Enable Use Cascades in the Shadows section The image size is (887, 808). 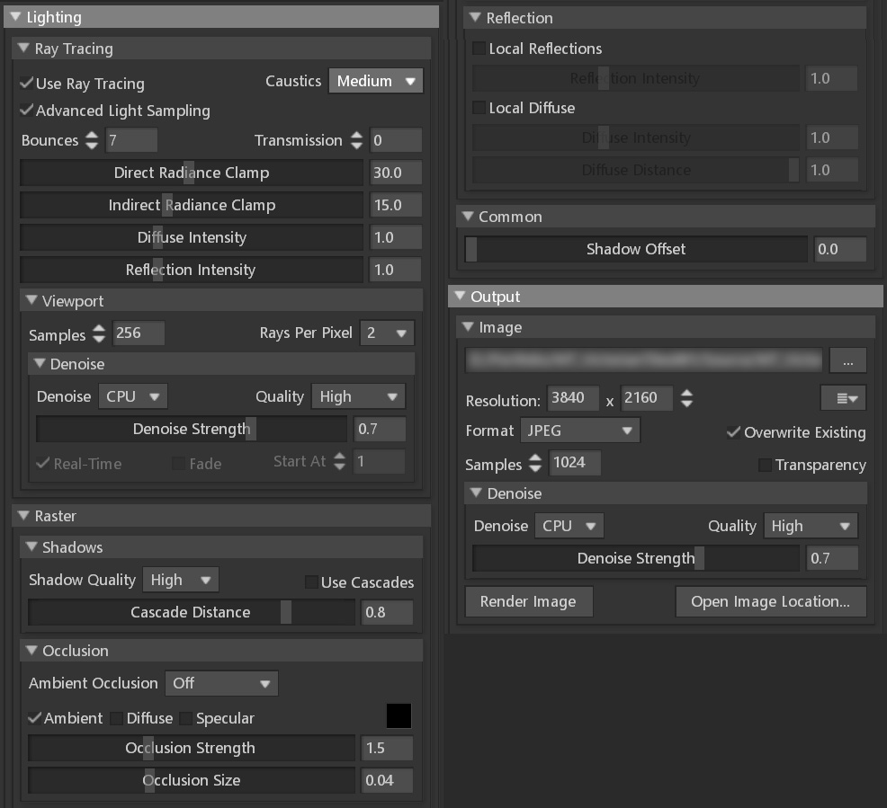pyautogui.click(x=310, y=582)
